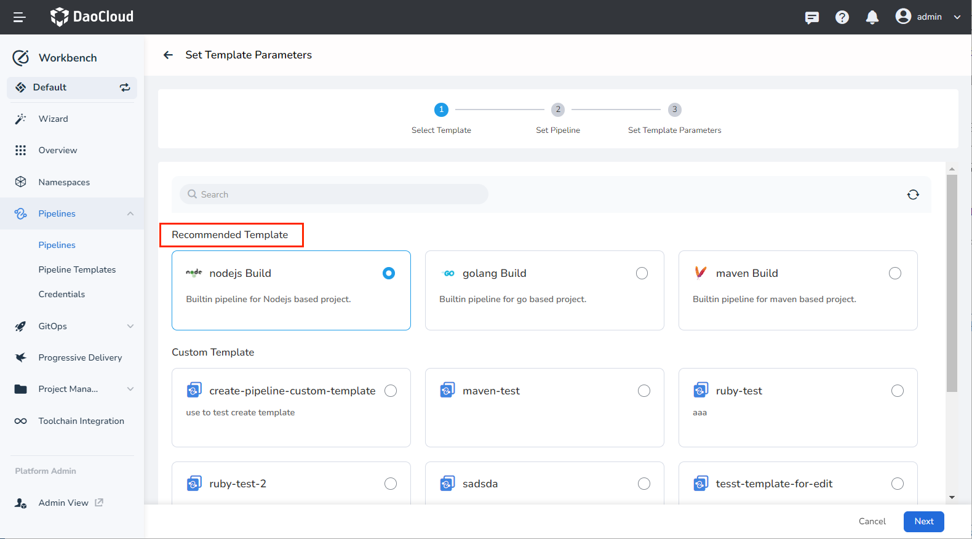Click the Admin View external link icon

99,503
